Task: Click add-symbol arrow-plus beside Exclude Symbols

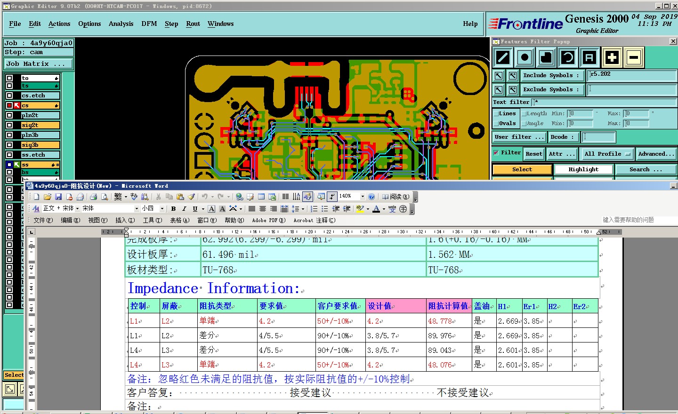Action: [513, 89]
